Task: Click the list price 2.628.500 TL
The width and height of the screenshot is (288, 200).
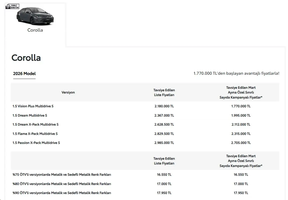Action: point(164,124)
